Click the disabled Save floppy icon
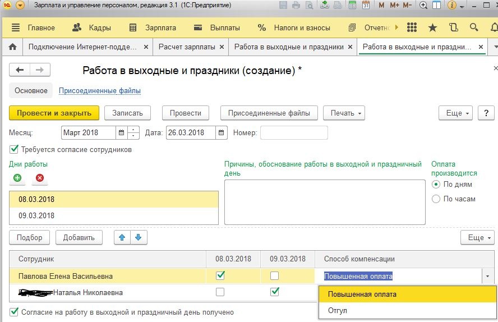The height and width of the screenshot is (322, 498). pos(283,5)
